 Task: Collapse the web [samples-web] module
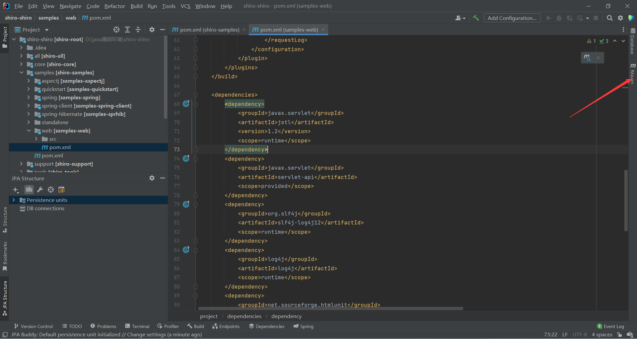click(29, 130)
